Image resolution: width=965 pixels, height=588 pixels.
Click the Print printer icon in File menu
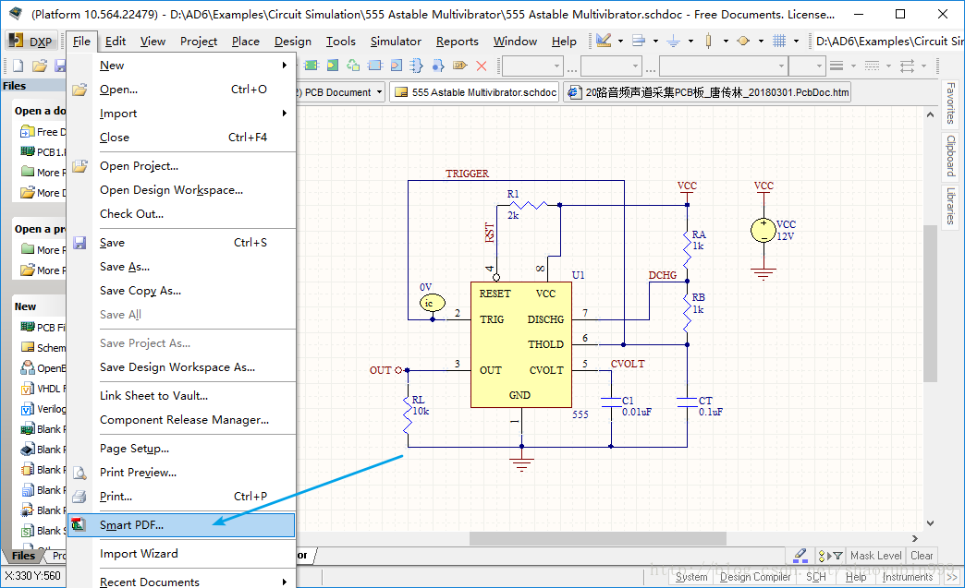pyautogui.click(x=79, y=497)
